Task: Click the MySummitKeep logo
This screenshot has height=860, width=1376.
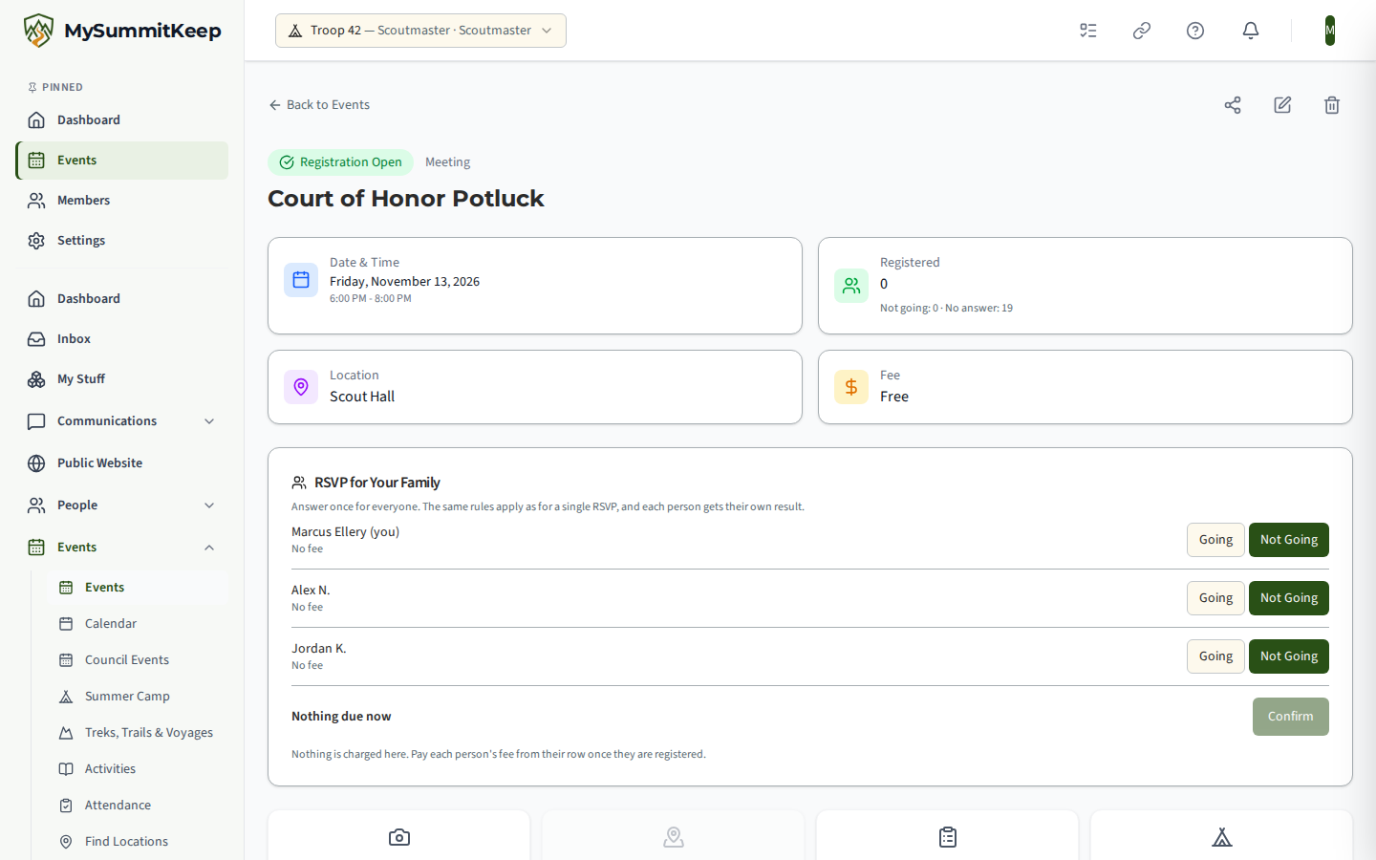Action: tap(122, 31)
